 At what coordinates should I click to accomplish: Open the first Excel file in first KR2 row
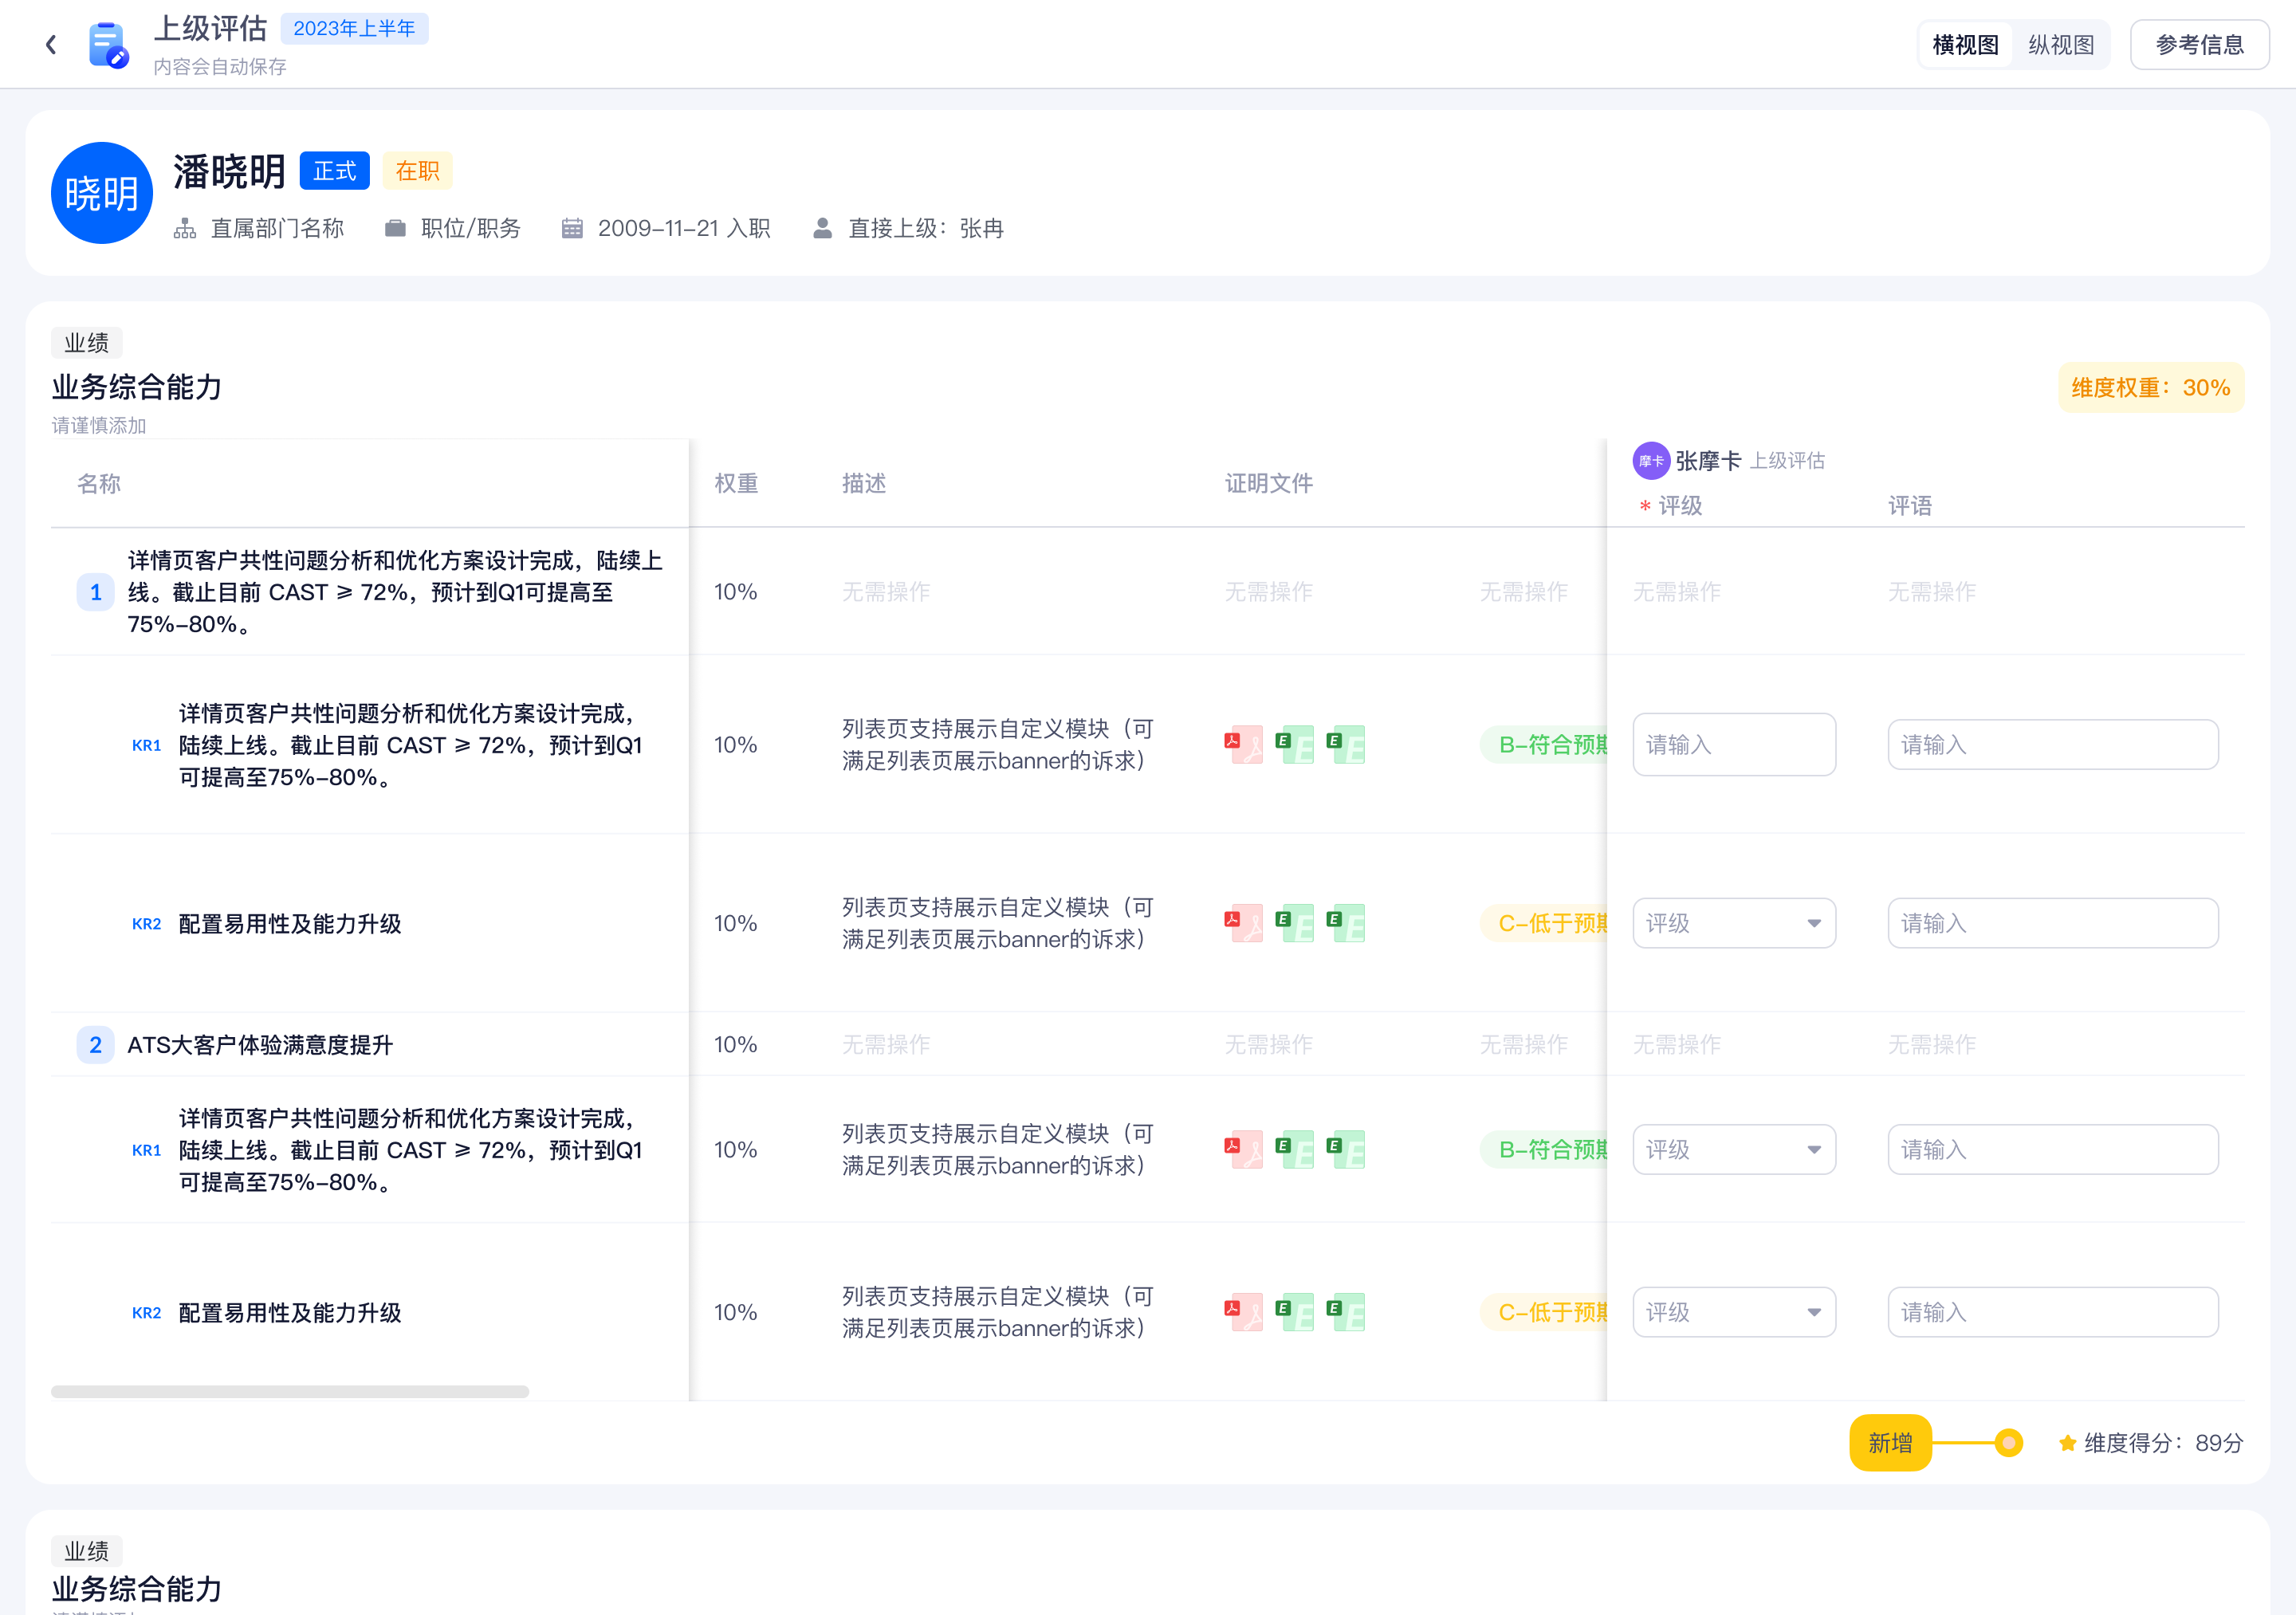[x=1294, y=923]
